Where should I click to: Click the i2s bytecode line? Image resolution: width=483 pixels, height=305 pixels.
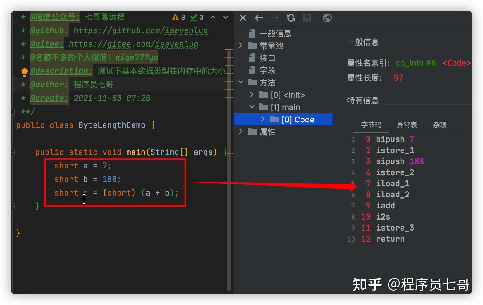(383, 217)
